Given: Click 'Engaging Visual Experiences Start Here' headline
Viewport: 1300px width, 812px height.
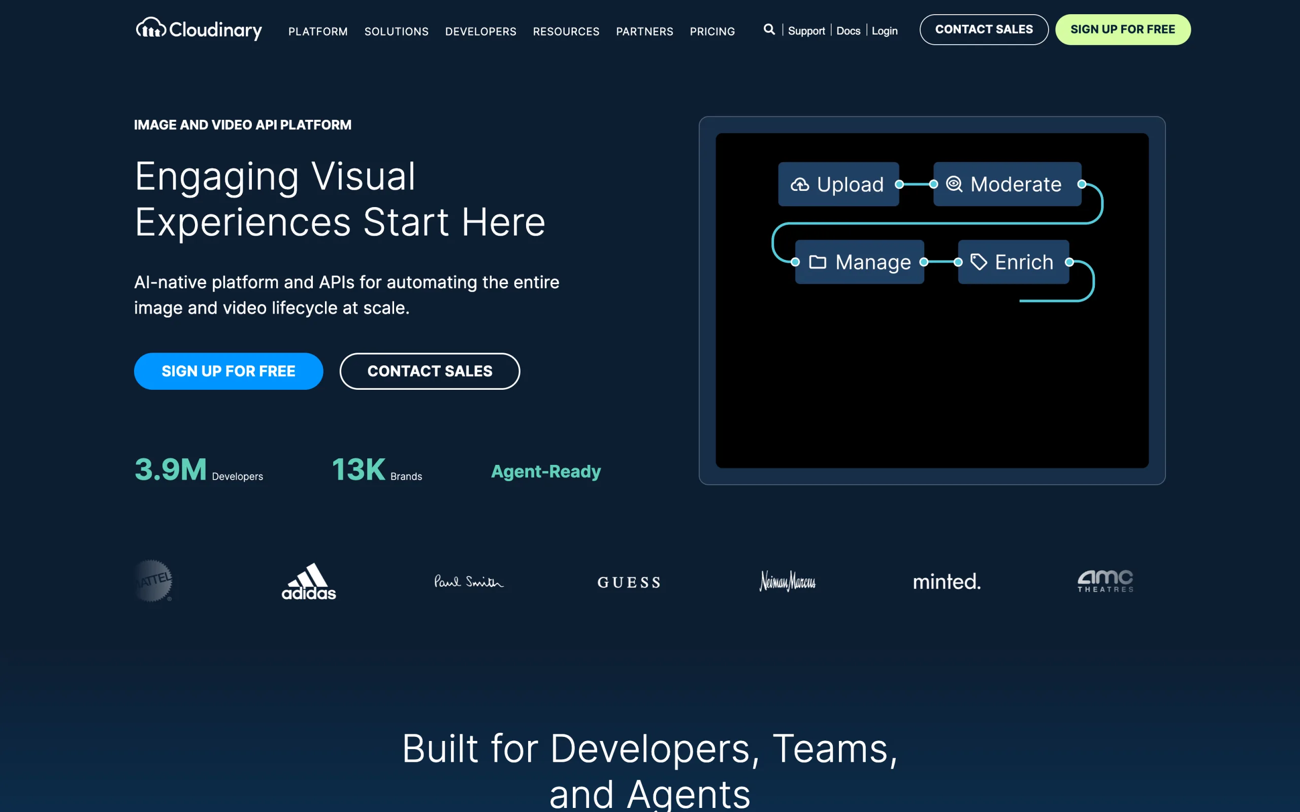Looking at the screenshot, I should tap(340, 199).
